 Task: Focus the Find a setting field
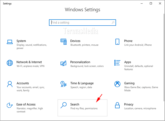(x=82, y=23)
